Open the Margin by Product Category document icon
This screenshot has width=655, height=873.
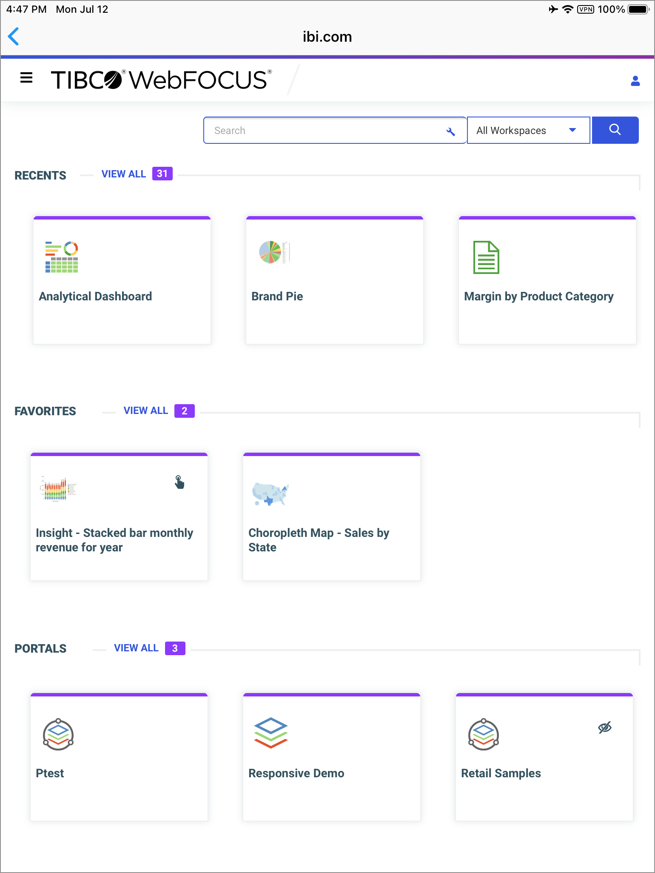(486, 257)
